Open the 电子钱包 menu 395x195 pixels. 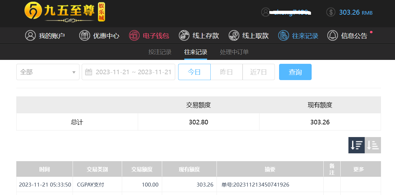[149, 35]
